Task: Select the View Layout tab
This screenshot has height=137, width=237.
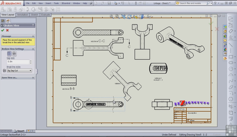Action: coord(8,15)
